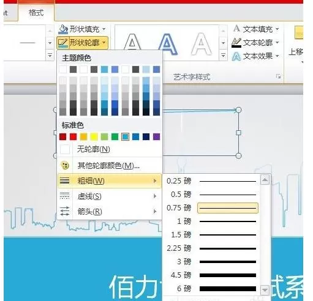Set line weight to 3 磅

pyautogui.click(x=211, y=262)
